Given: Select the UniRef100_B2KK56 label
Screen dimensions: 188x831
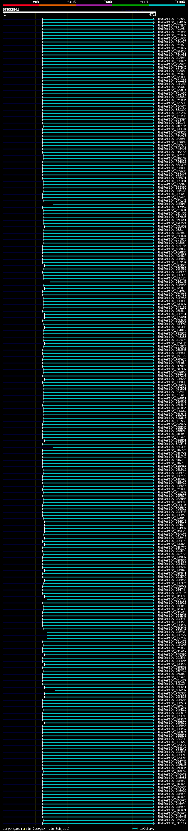Looking at the screenshot, I should click(172, 52).
